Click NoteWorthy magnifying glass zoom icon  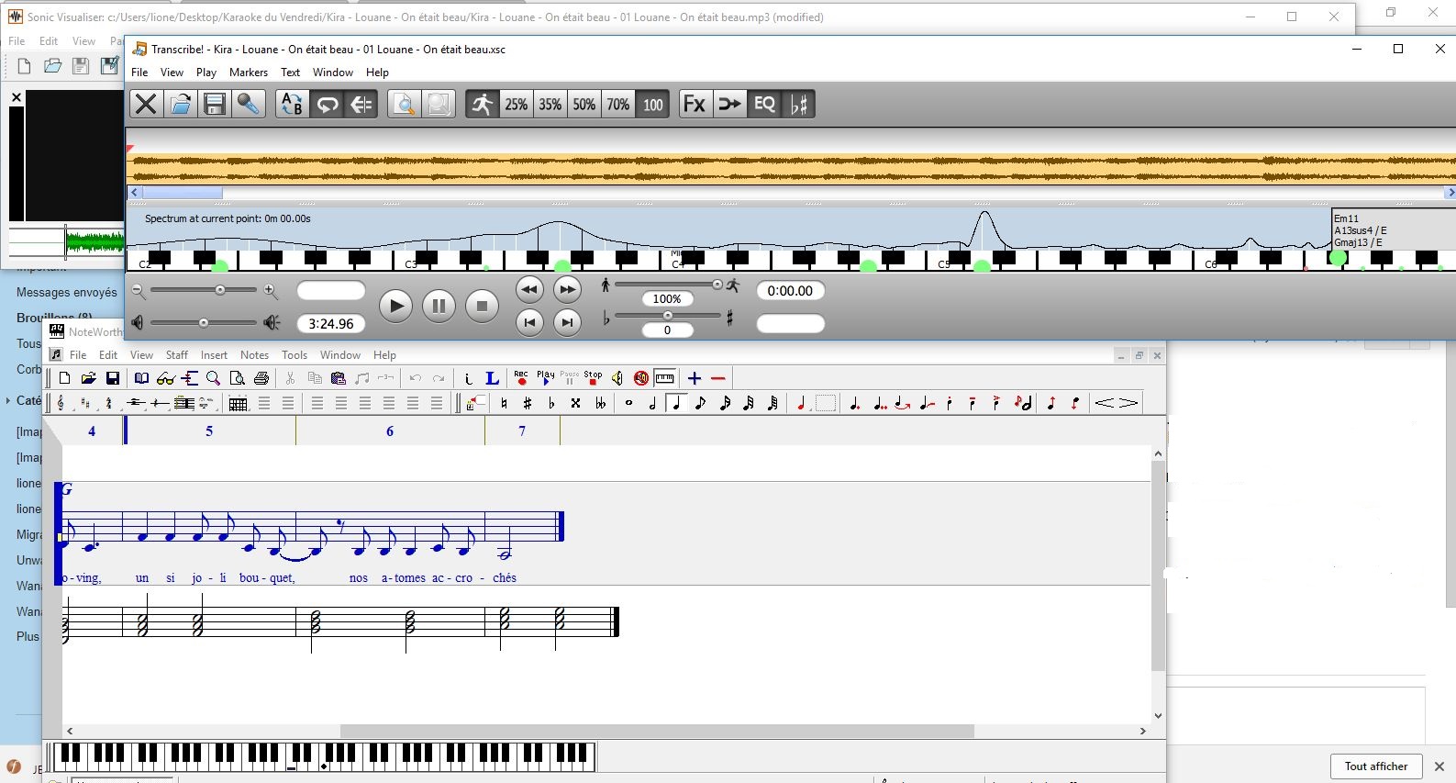(x=213, y=378)
